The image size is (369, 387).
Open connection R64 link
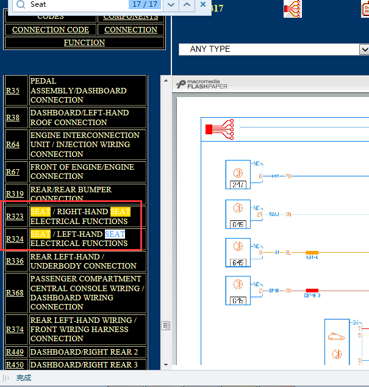[13, 145]
